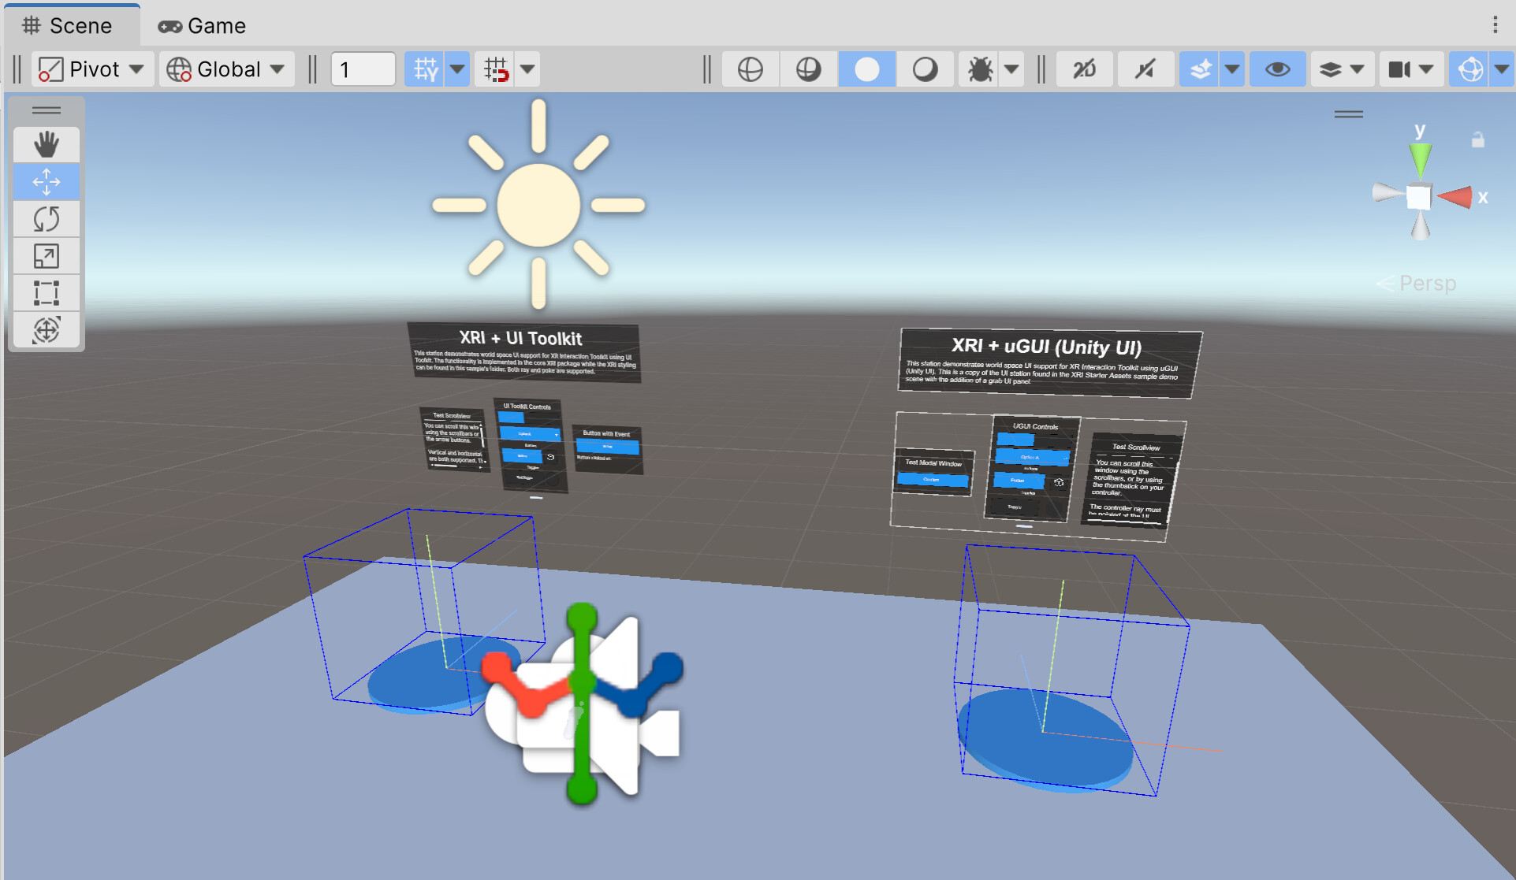Select the Rect Transform tool
This screenshot has height=880, width=1516.
(47, 292)
